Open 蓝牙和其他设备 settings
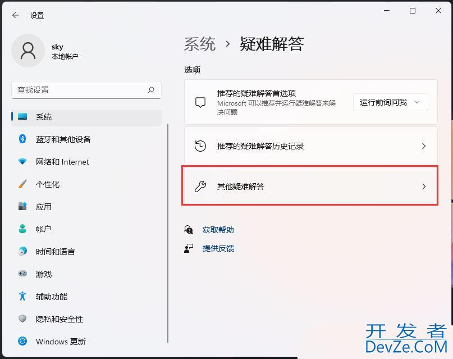This screenshot has width=453, height=359. click(86, 139)
